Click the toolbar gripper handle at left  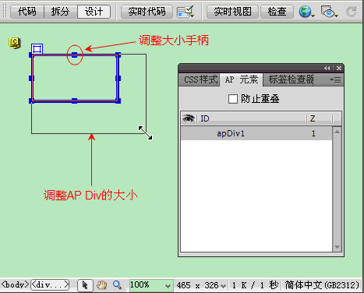coord(5,11)
